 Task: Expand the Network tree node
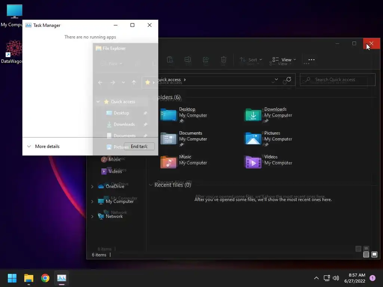92,216
